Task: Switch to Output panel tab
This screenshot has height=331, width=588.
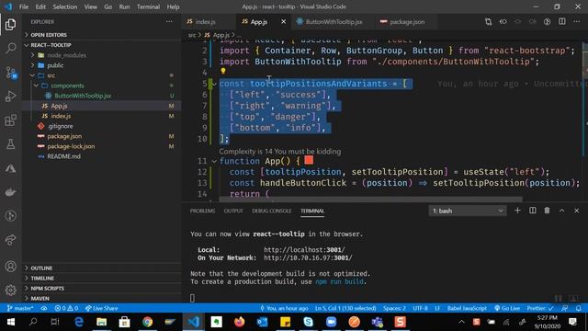Action: [233, 211]
